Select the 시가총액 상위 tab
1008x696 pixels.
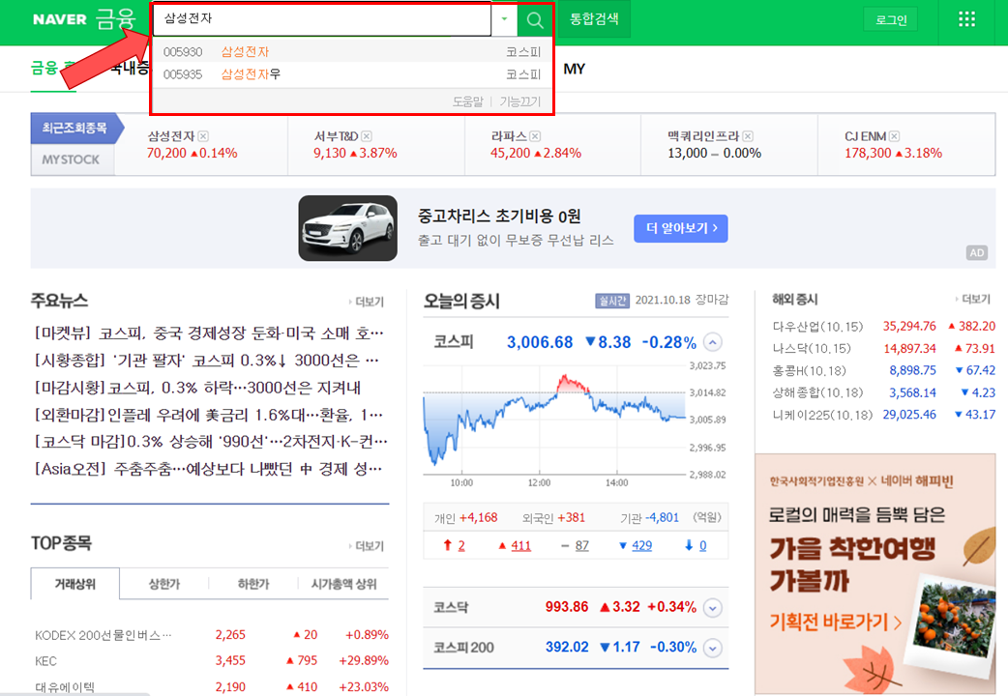[x=344, y=584]
